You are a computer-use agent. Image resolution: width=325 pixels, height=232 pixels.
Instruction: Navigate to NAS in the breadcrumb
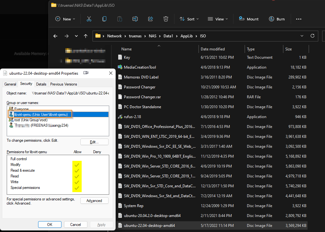click(152, 36)
